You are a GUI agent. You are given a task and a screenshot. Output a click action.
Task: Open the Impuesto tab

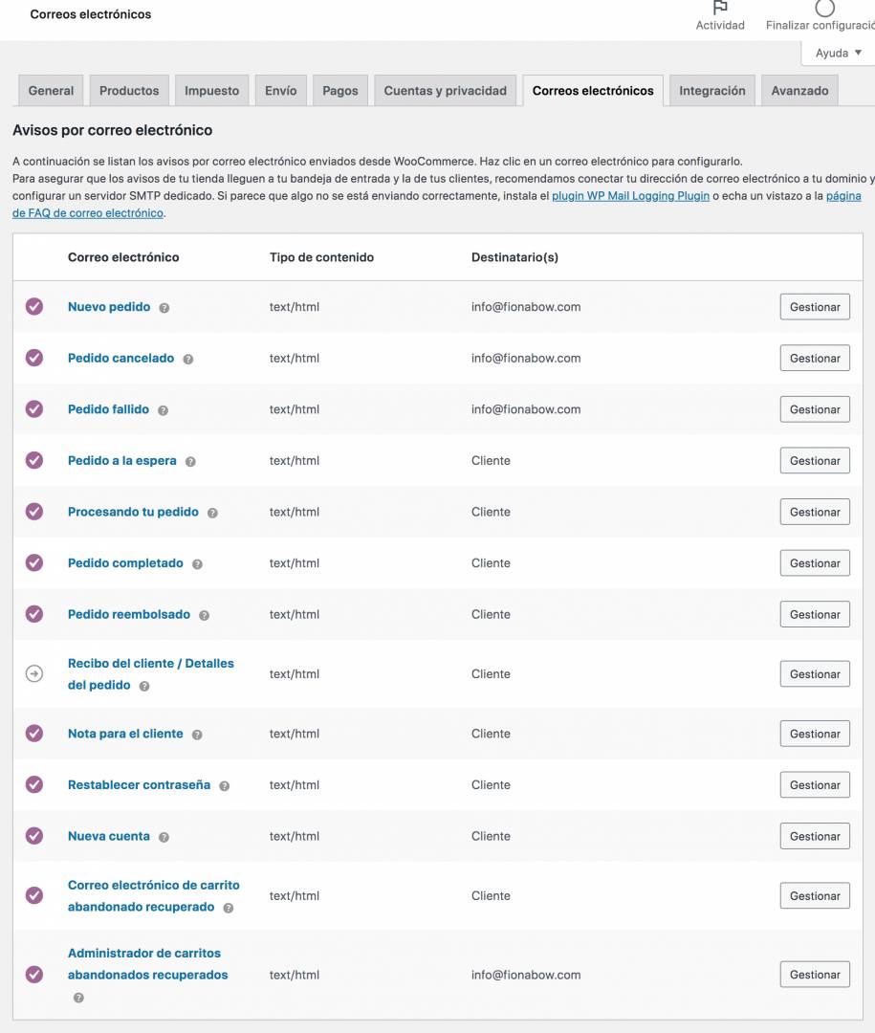pyautogui.click(x=211, y=90)
